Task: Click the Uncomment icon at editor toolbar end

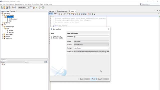Action: (x=94, y=14)
